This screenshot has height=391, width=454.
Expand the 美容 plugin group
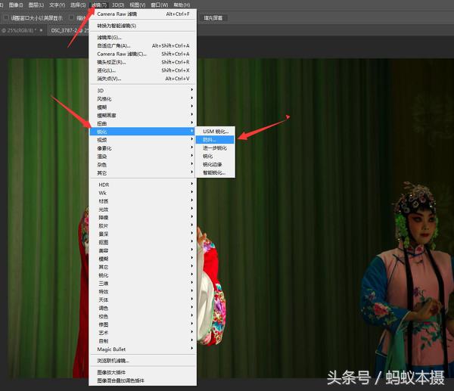tap(143, 250)
